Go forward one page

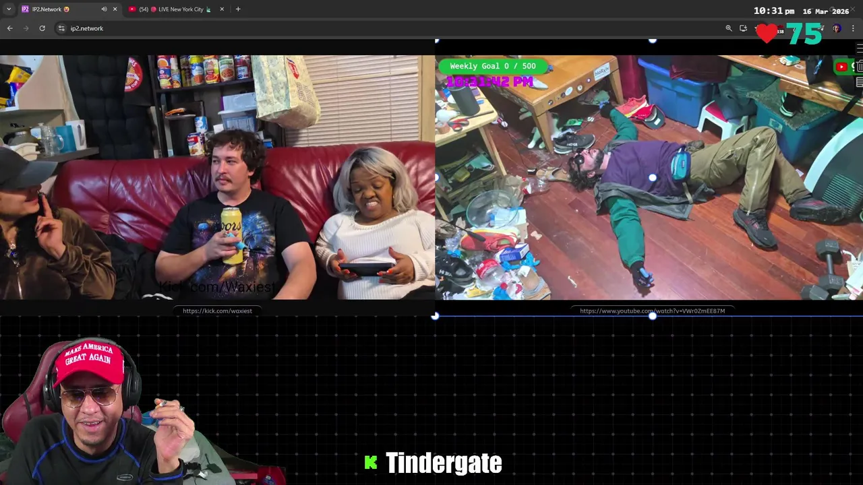[x=26, y=28]
